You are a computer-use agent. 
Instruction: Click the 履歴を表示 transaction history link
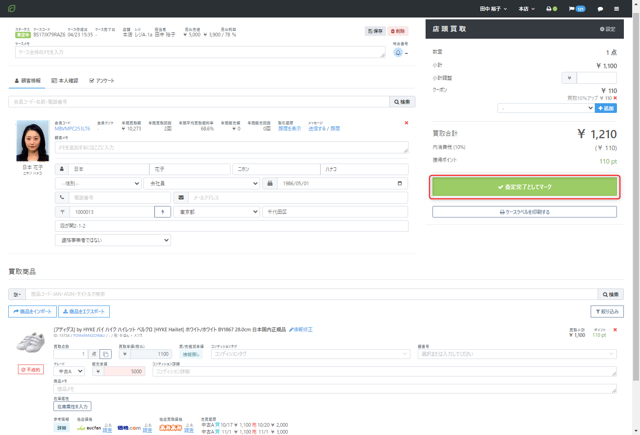pos(289,129)
